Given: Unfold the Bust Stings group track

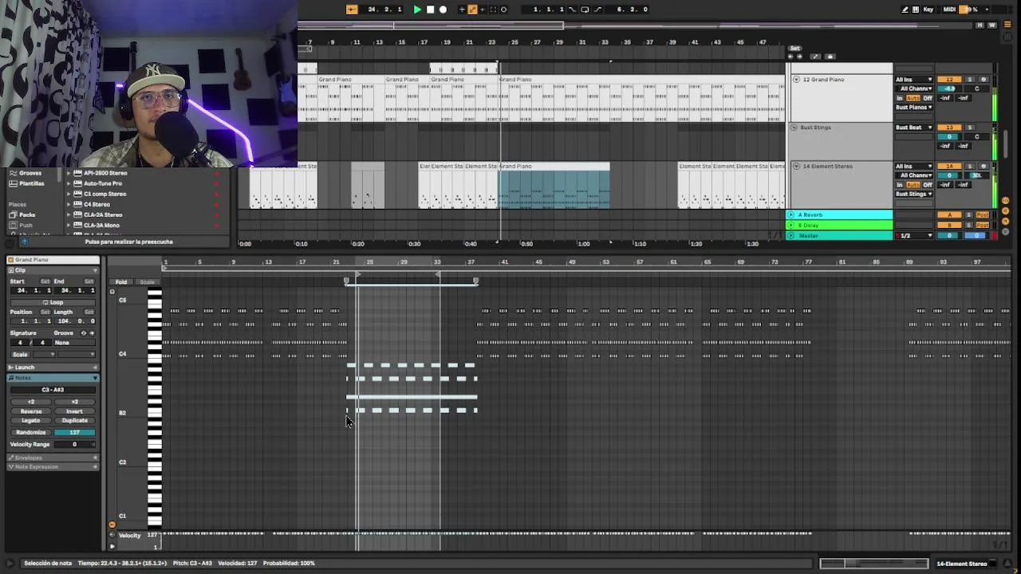Looking at the screenshot, I should [794, 128].
